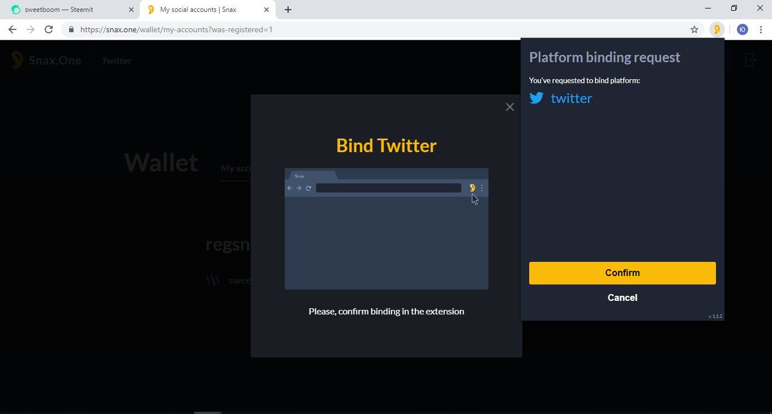Go back to the previous page
This screenshot has height=414, width=772.
(12, 29)
